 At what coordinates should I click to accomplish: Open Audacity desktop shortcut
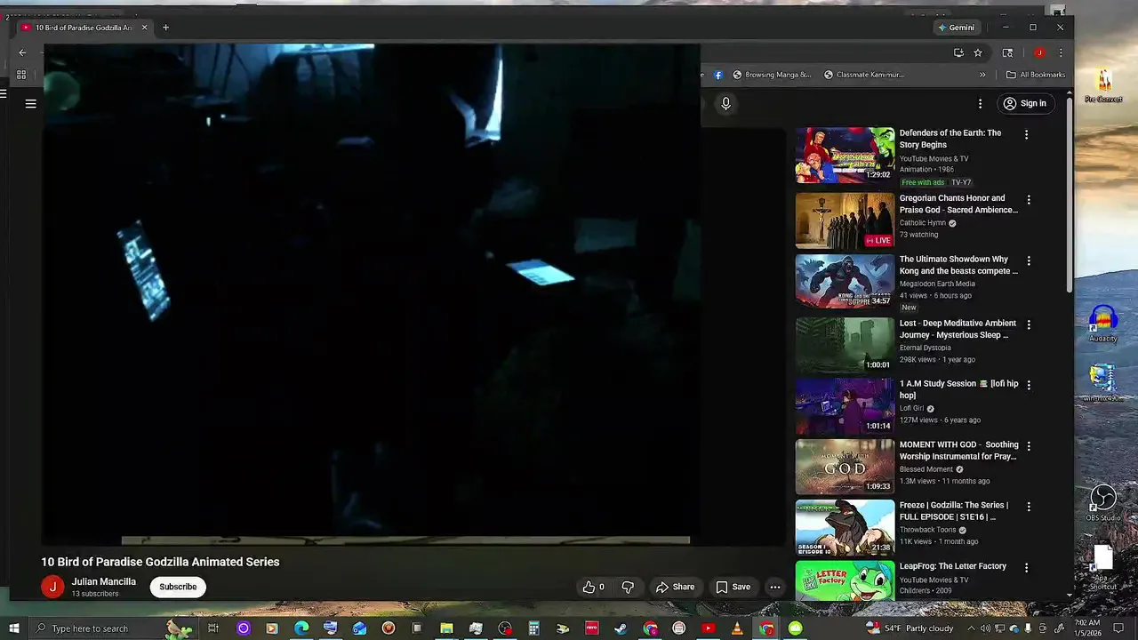point(1103,324)
